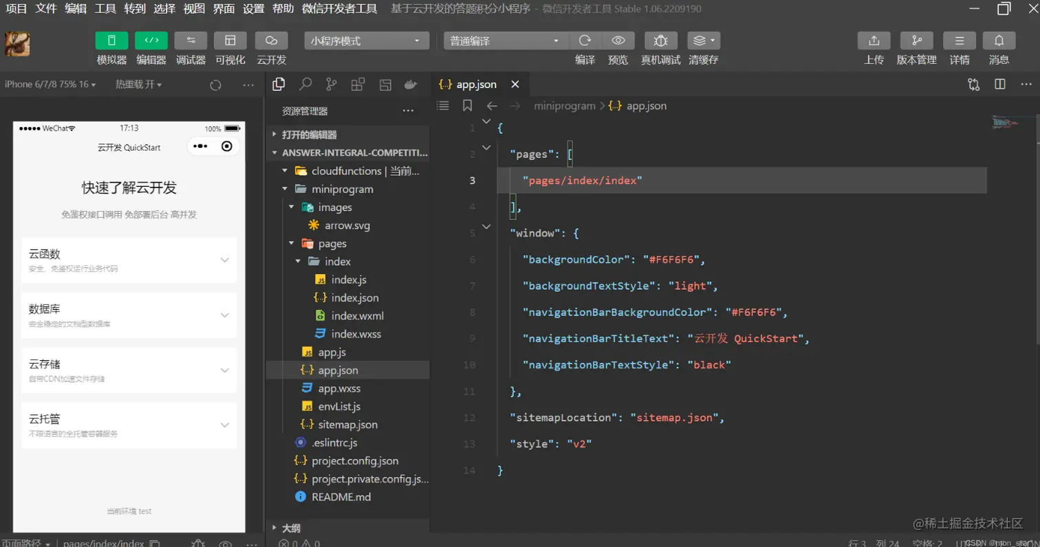Fold the "window" object on line 5
The image size is (1040, 547).
point(486,226)
